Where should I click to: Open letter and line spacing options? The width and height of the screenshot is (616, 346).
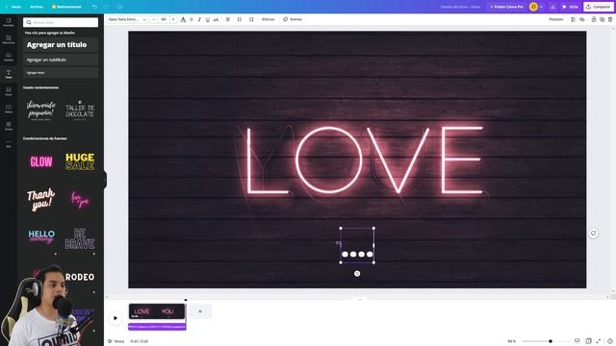pos(251,19)
